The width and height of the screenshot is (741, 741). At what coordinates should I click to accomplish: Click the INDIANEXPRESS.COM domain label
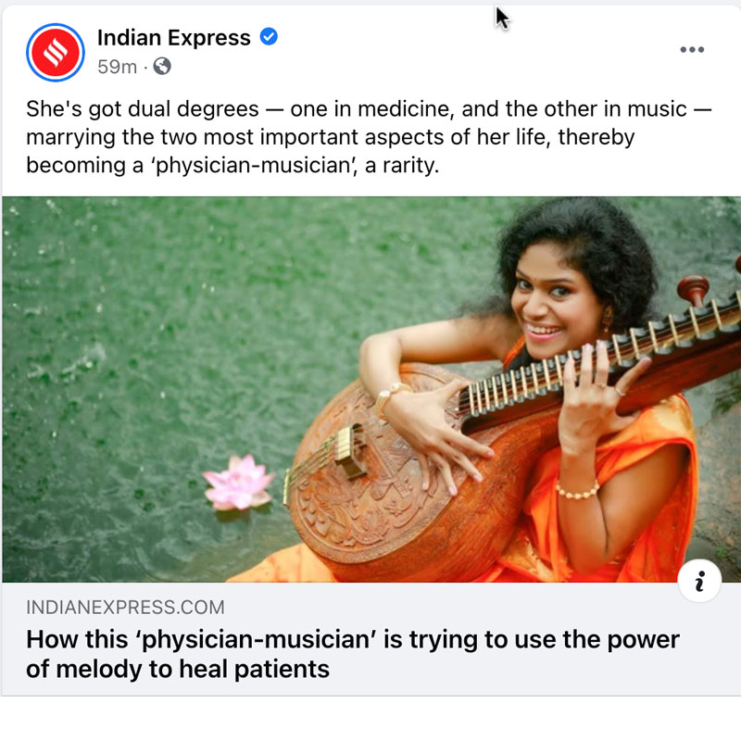pos(125,608)
